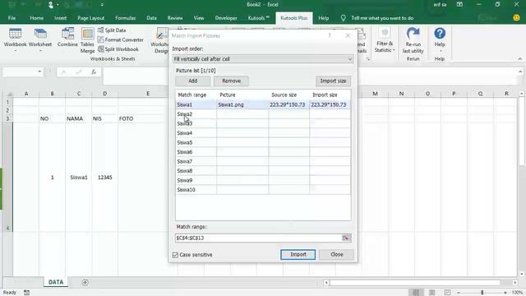This screenshot has width=526, height=296.
Task: Open the Workbook tool in Kutools Plus
Action: point(15,39)
